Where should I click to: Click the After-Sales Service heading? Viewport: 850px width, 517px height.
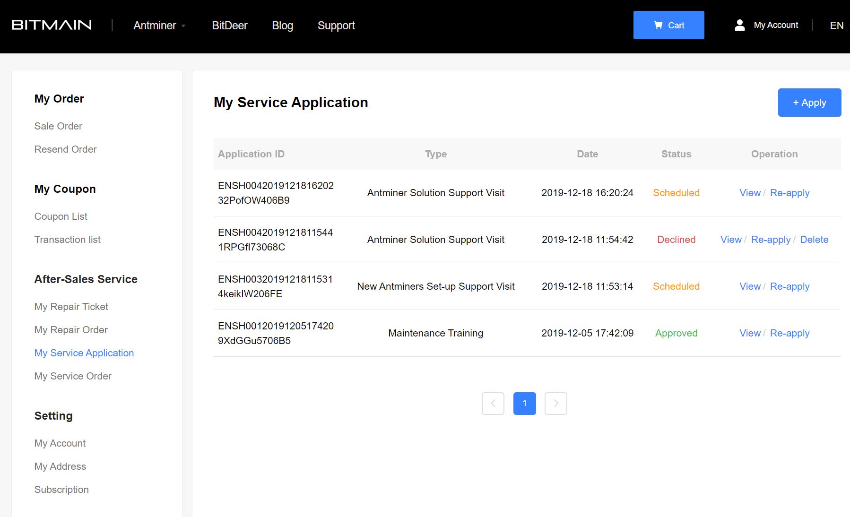86,279
